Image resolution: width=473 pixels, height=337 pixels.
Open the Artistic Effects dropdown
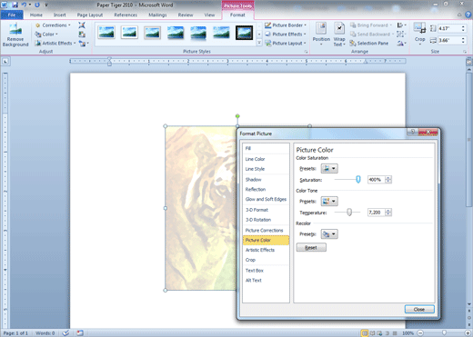click(55, 44)
